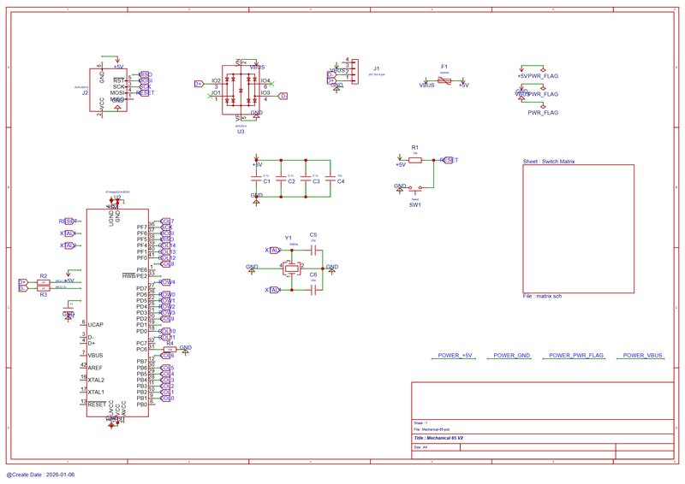Screen dimensions: 685x484
Task: Select the RESET label next to R1
Action: coord(449,160)
